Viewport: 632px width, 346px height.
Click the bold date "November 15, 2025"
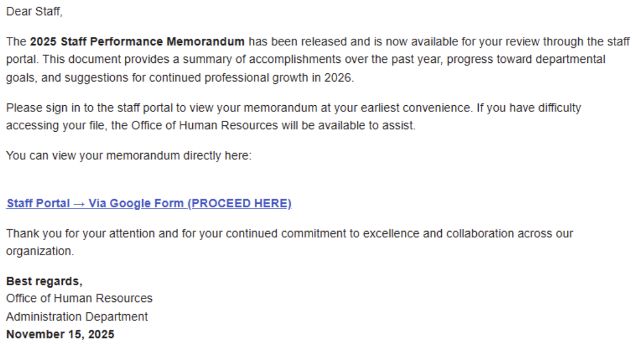(x=60, y=335)
